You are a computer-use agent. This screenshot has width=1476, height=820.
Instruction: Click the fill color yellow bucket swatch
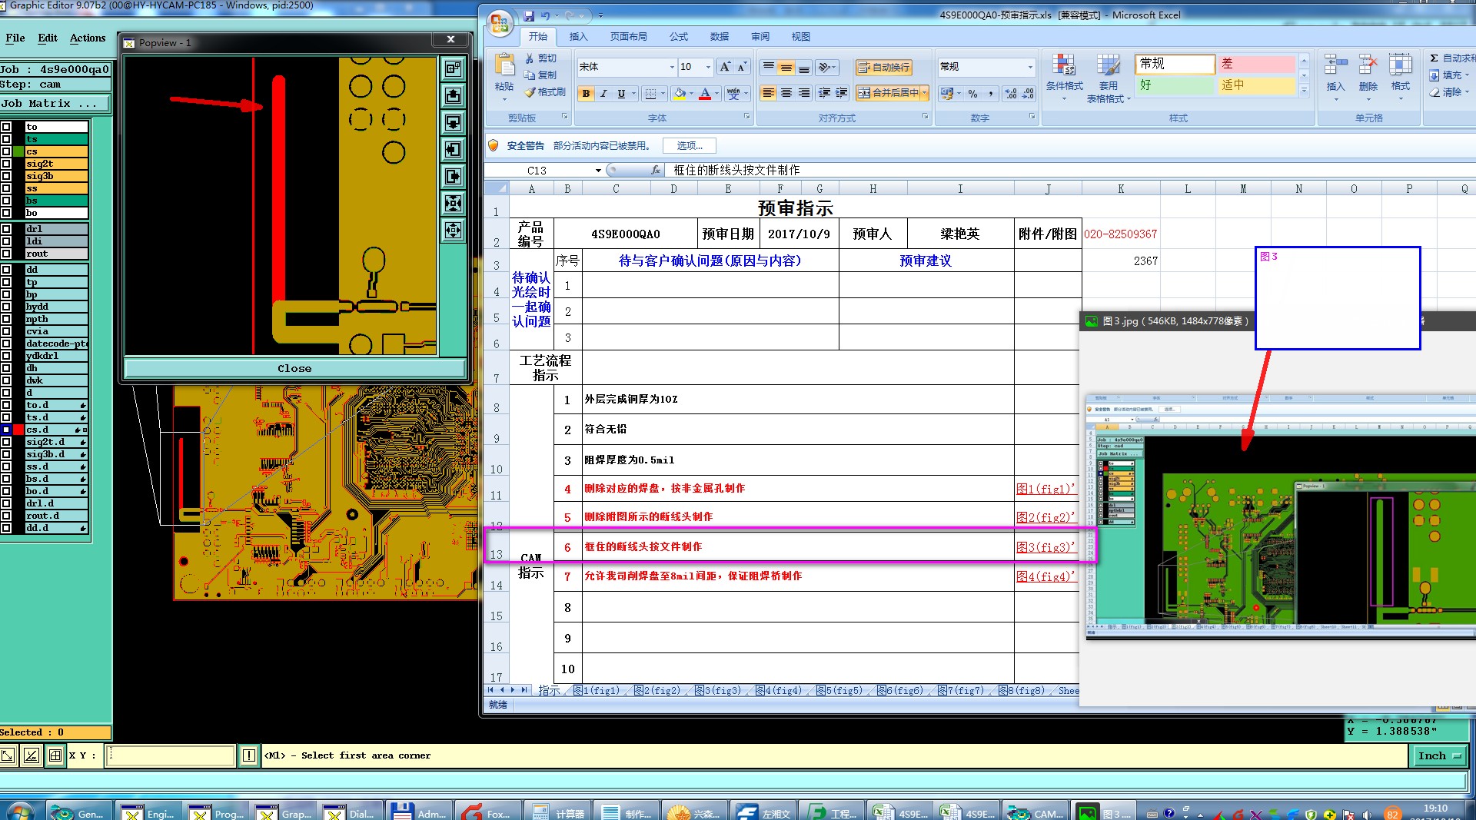680,93
